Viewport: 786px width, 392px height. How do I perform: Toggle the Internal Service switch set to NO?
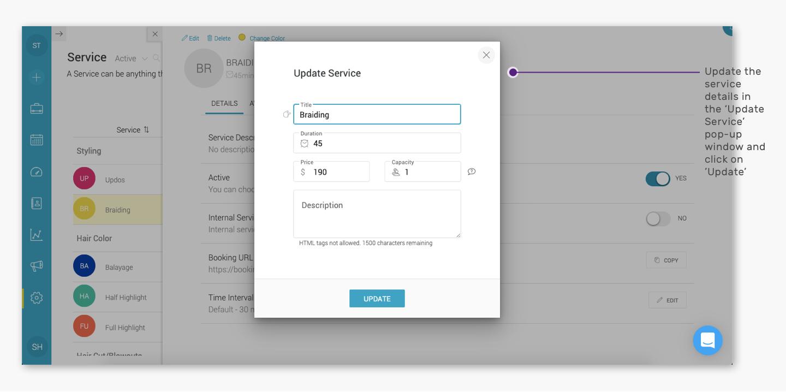point(658,218)
